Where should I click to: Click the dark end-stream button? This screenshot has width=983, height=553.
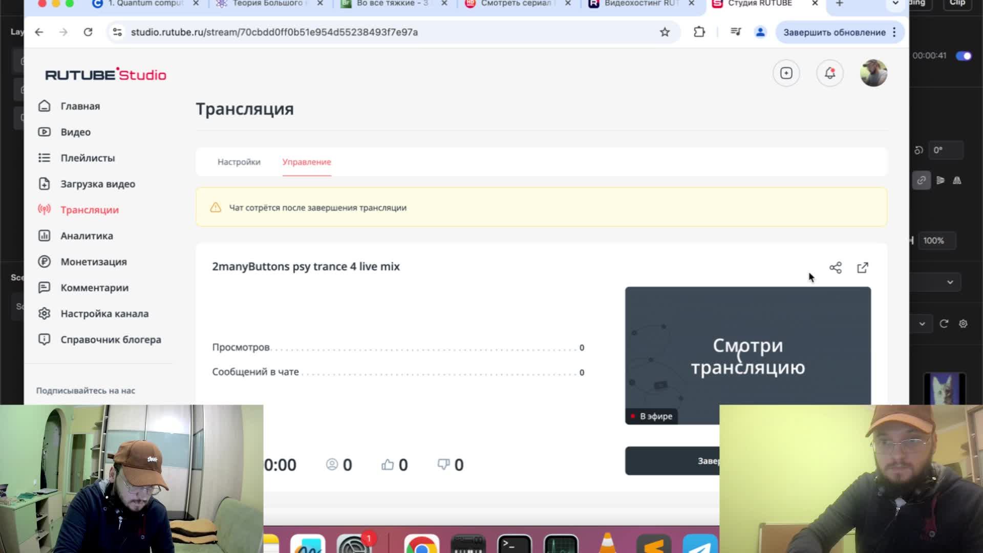[672, 461]
